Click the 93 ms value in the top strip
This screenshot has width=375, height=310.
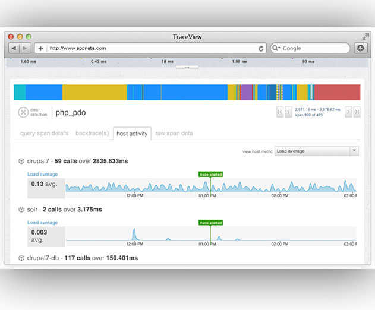pos(308,61)
